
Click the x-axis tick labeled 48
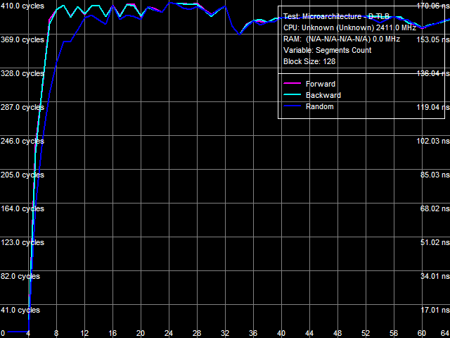[337, 333]
